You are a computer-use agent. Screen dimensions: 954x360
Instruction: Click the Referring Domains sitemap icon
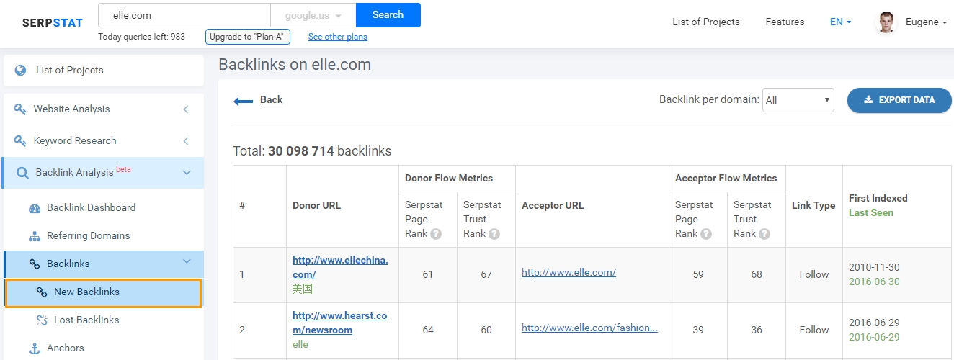(35, 236)
